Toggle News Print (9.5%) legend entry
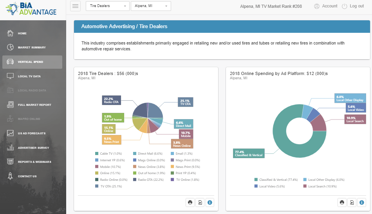This screenshot has width=372, height=214. click(x=186, y=167)
